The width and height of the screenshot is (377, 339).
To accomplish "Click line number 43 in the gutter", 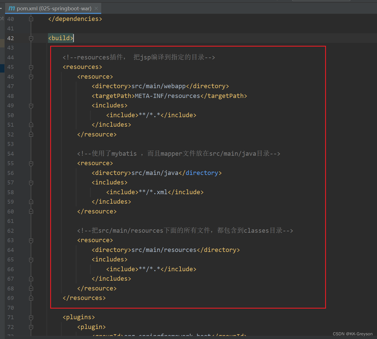I will (x=11, y=48).
